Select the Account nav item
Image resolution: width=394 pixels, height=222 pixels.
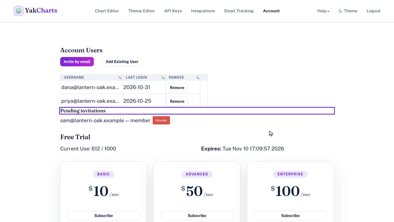pyautogui.click(x=271, y=11)
